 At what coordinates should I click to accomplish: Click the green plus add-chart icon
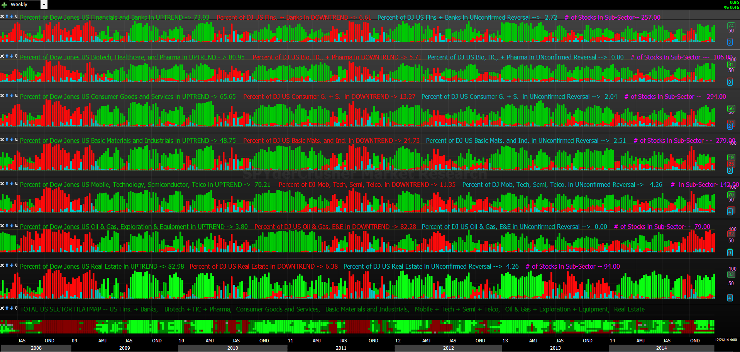click(x=4, y=5)
